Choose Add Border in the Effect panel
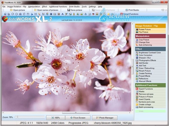Viewport: 169px width, 126px height. point(150,63)
